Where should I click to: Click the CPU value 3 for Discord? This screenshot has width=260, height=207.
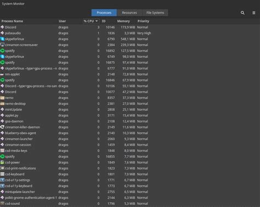point(98,28)
